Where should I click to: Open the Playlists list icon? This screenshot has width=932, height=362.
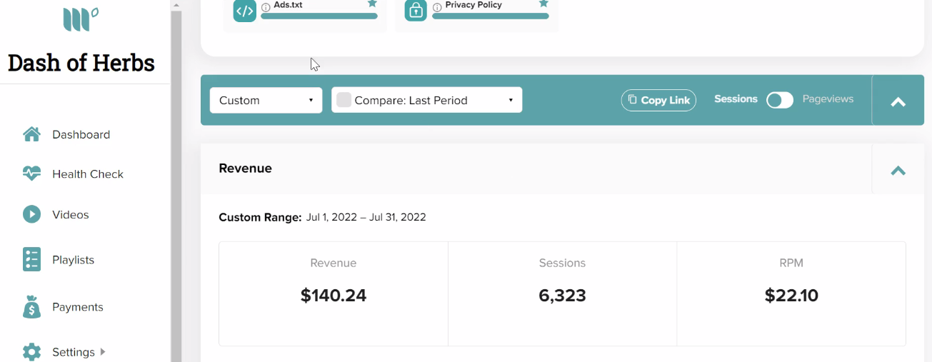point(31,260)
